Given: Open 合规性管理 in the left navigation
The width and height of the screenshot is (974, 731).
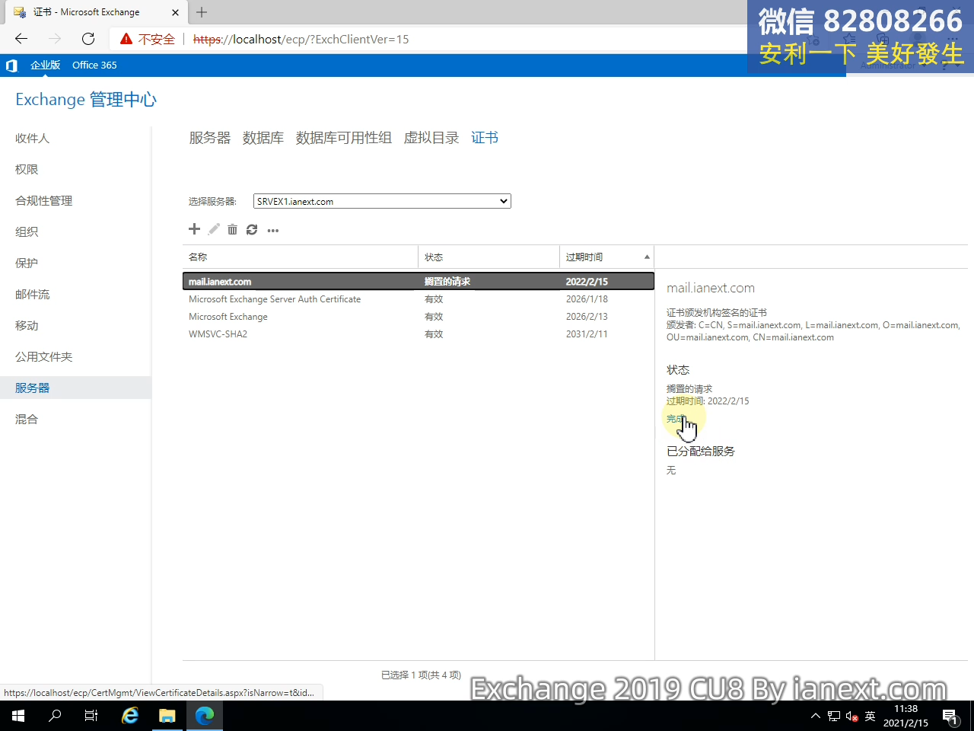Looking at the screenshot, I should pos(43,201).
